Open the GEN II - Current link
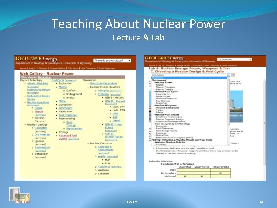277x208 pixels. pyautogui.click(x=115, y=101)
